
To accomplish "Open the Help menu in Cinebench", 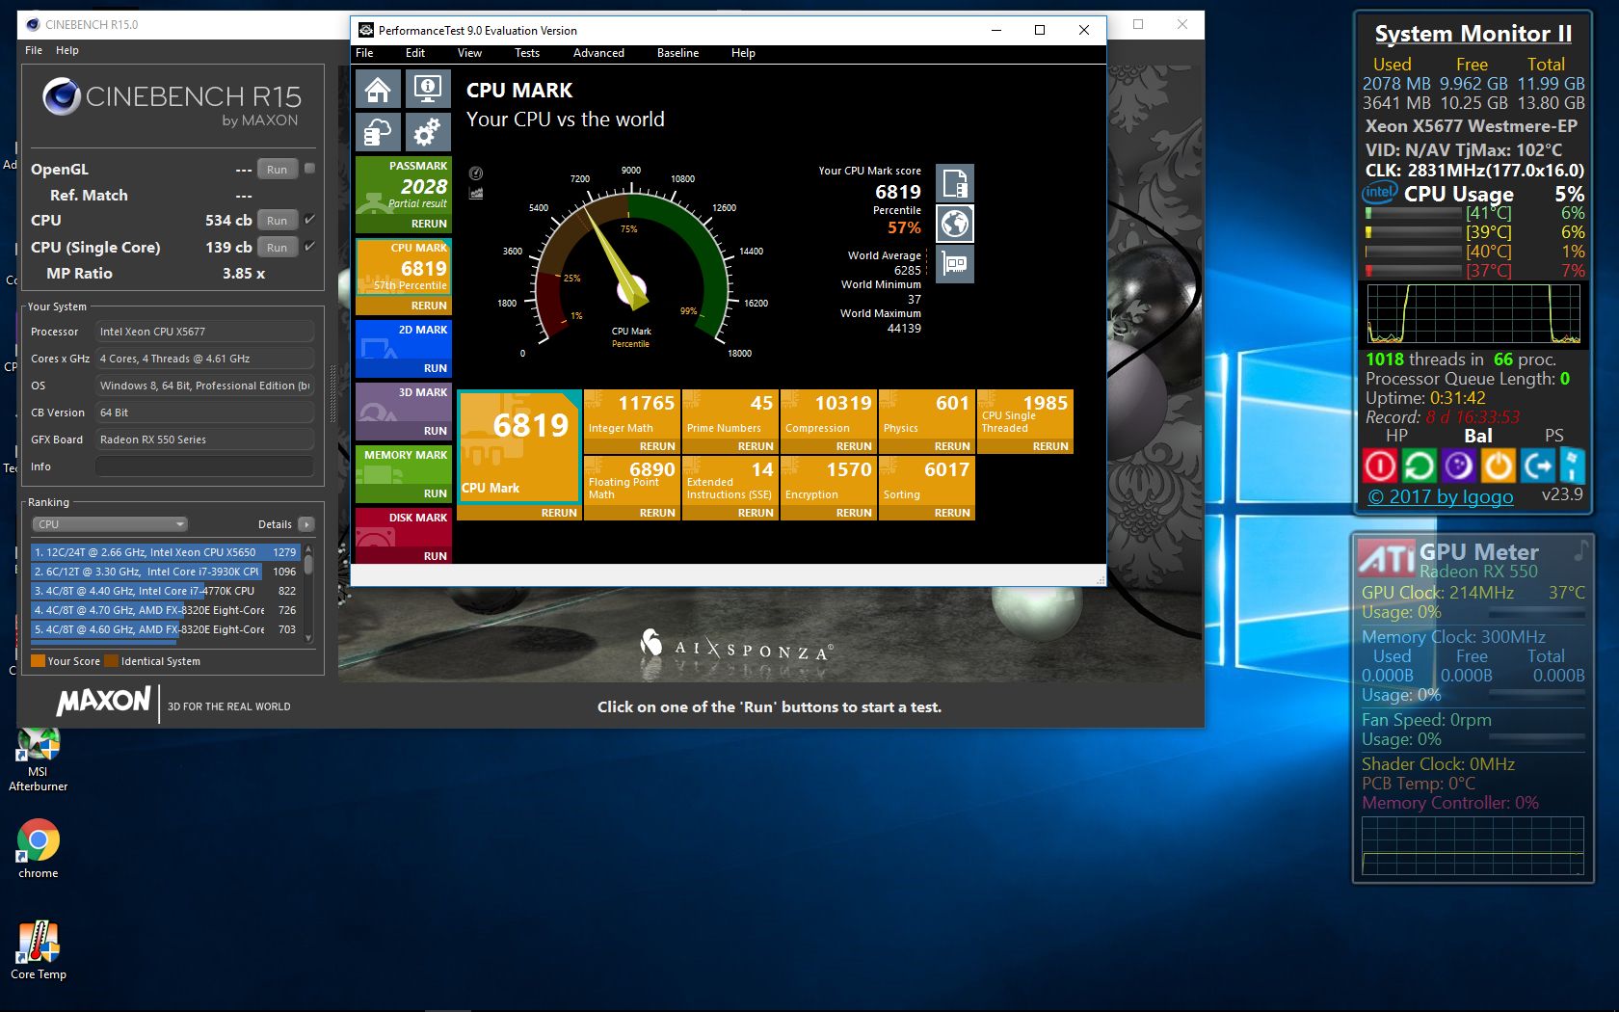I will point(67,50).
